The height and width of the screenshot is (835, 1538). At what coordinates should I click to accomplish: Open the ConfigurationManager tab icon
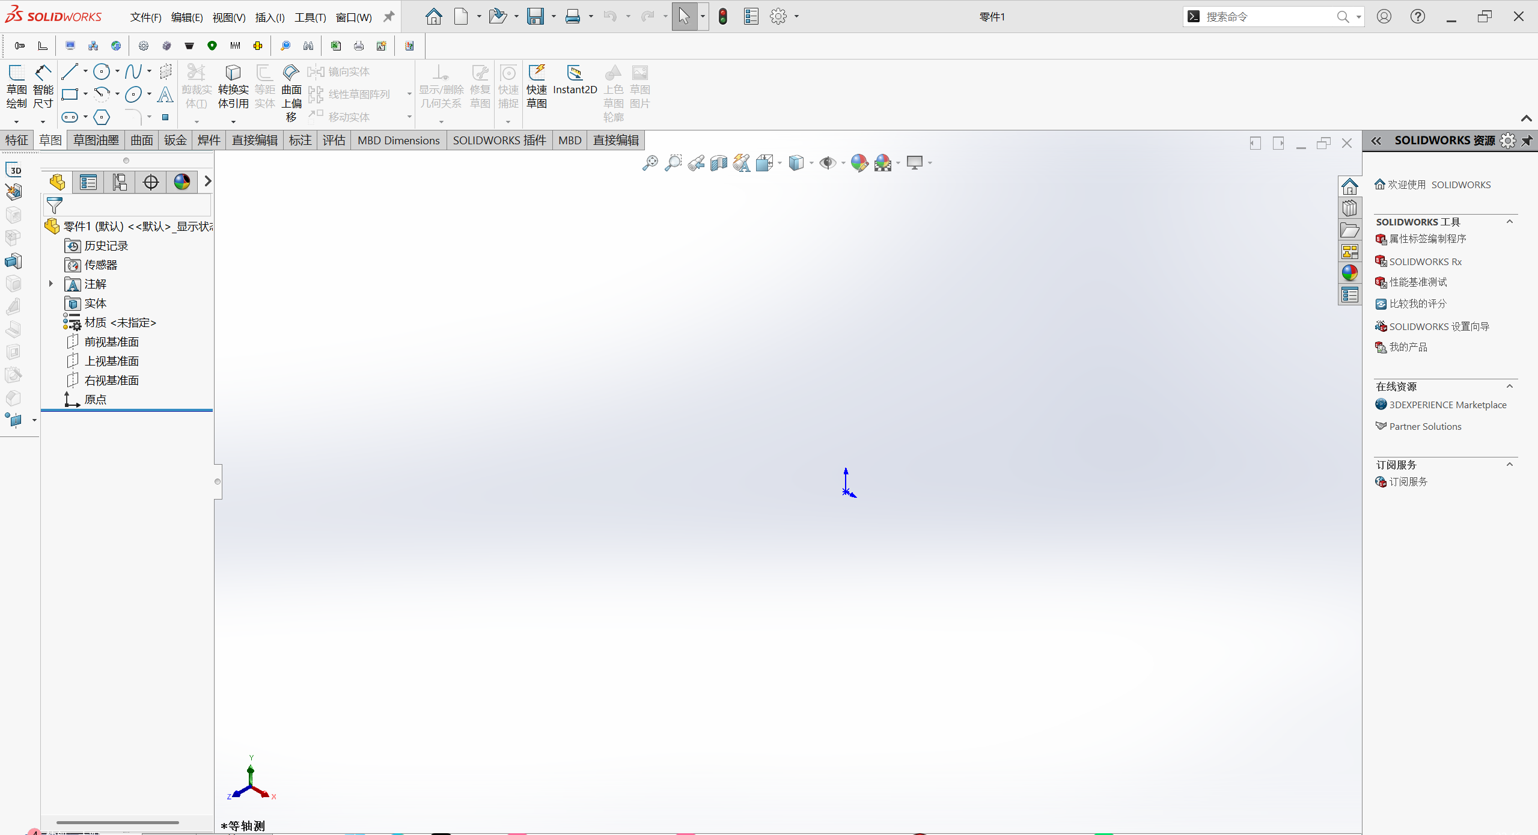click(x=120, y=182)
